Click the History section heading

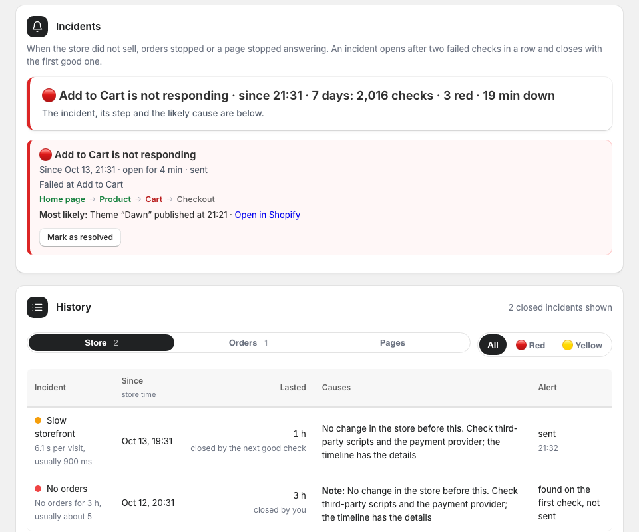coord(73,307)
